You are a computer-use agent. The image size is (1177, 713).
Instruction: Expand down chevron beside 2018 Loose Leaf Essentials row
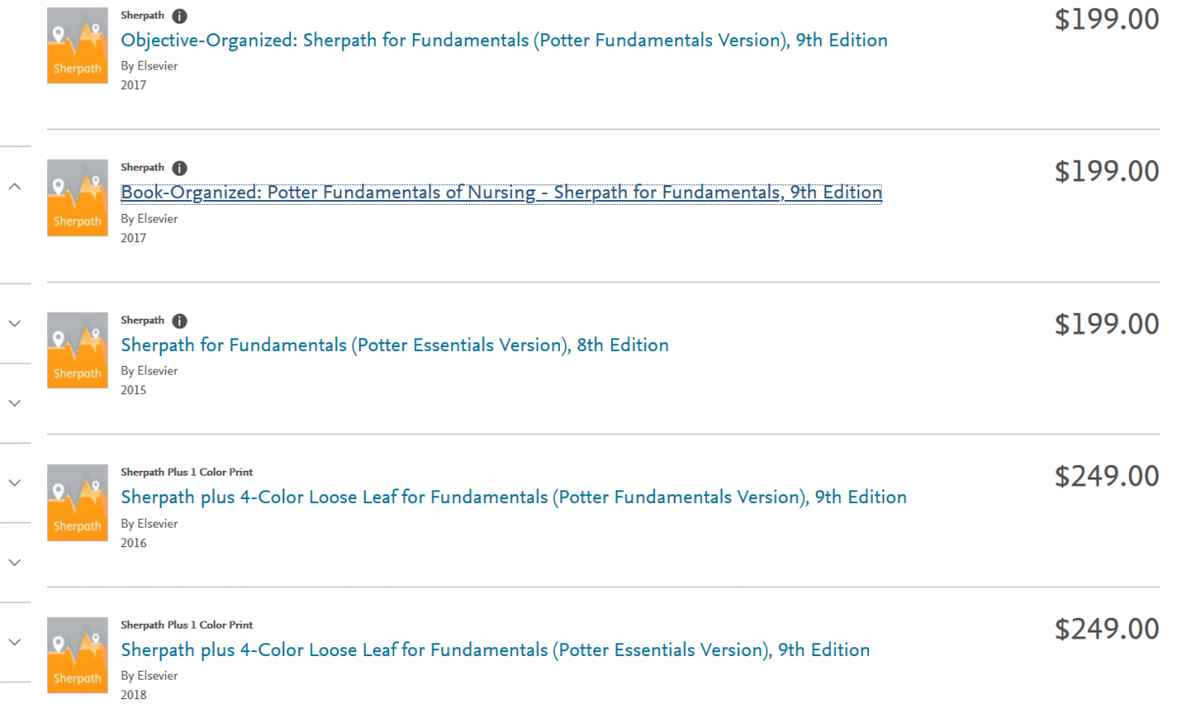(x=15, y=641)
